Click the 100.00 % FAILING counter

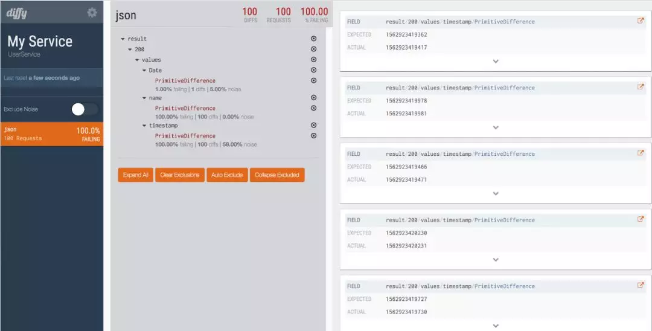tap(314, 14)
